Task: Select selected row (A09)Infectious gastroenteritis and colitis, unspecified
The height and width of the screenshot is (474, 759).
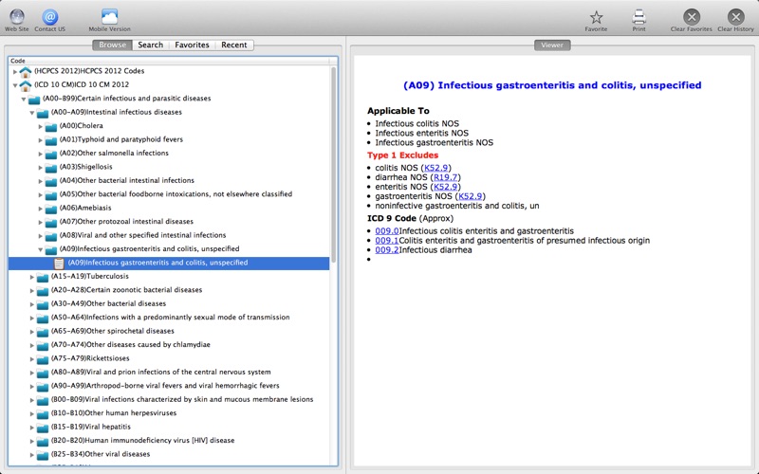Action: (x=169, y=264)
